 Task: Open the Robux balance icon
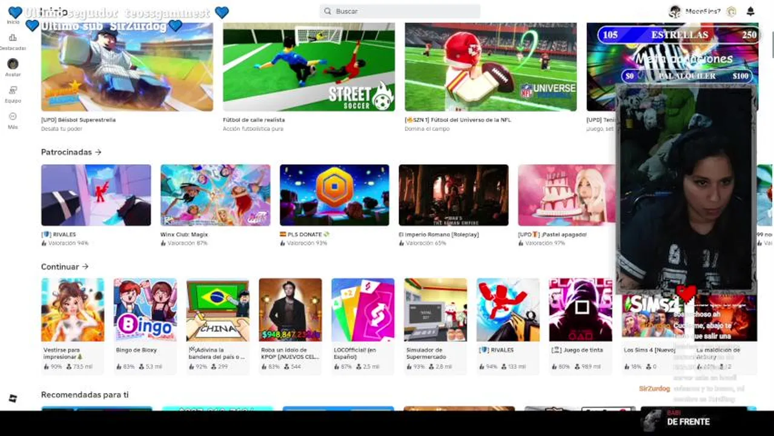[x=732, y=11]
